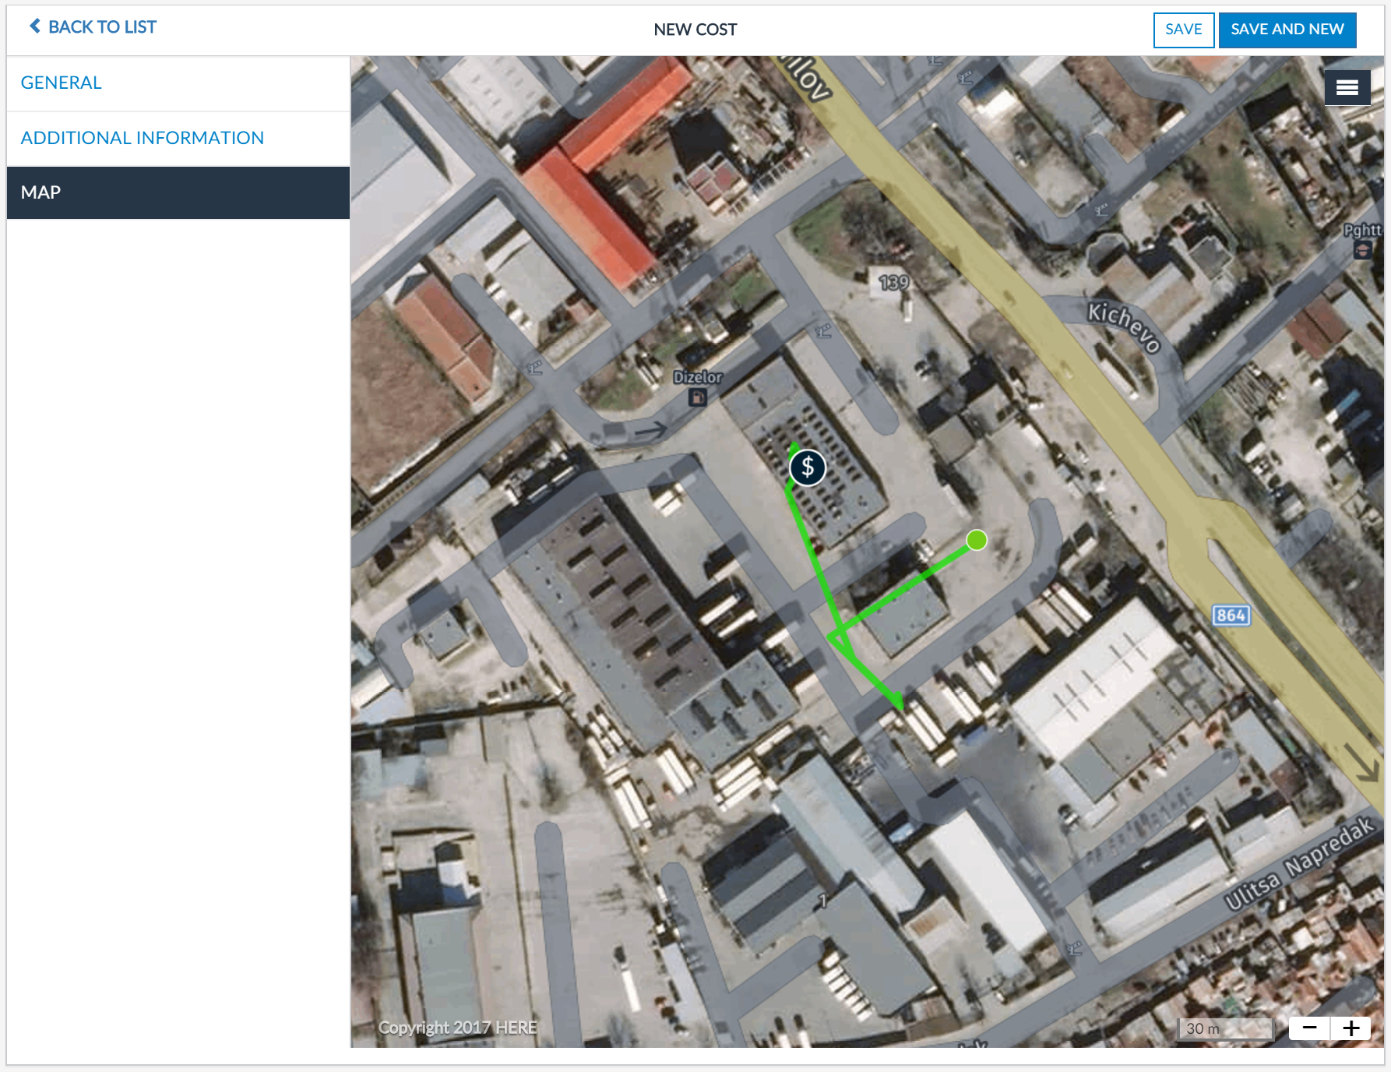Select the Map tab

pyautogui.click(x=41, y=192)
